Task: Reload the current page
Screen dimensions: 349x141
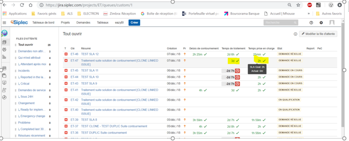Action: pyautogui.click(x=22, y=5)
